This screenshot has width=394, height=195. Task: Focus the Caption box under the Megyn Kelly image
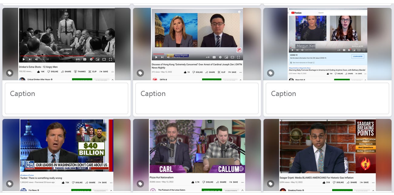point(327,98)
